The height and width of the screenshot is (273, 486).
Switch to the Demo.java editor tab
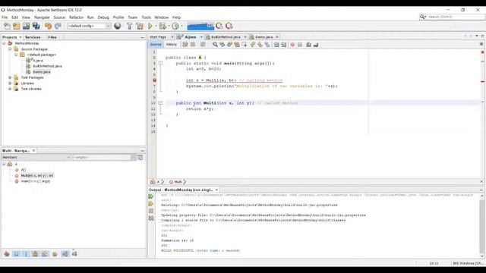pos(264,37)
